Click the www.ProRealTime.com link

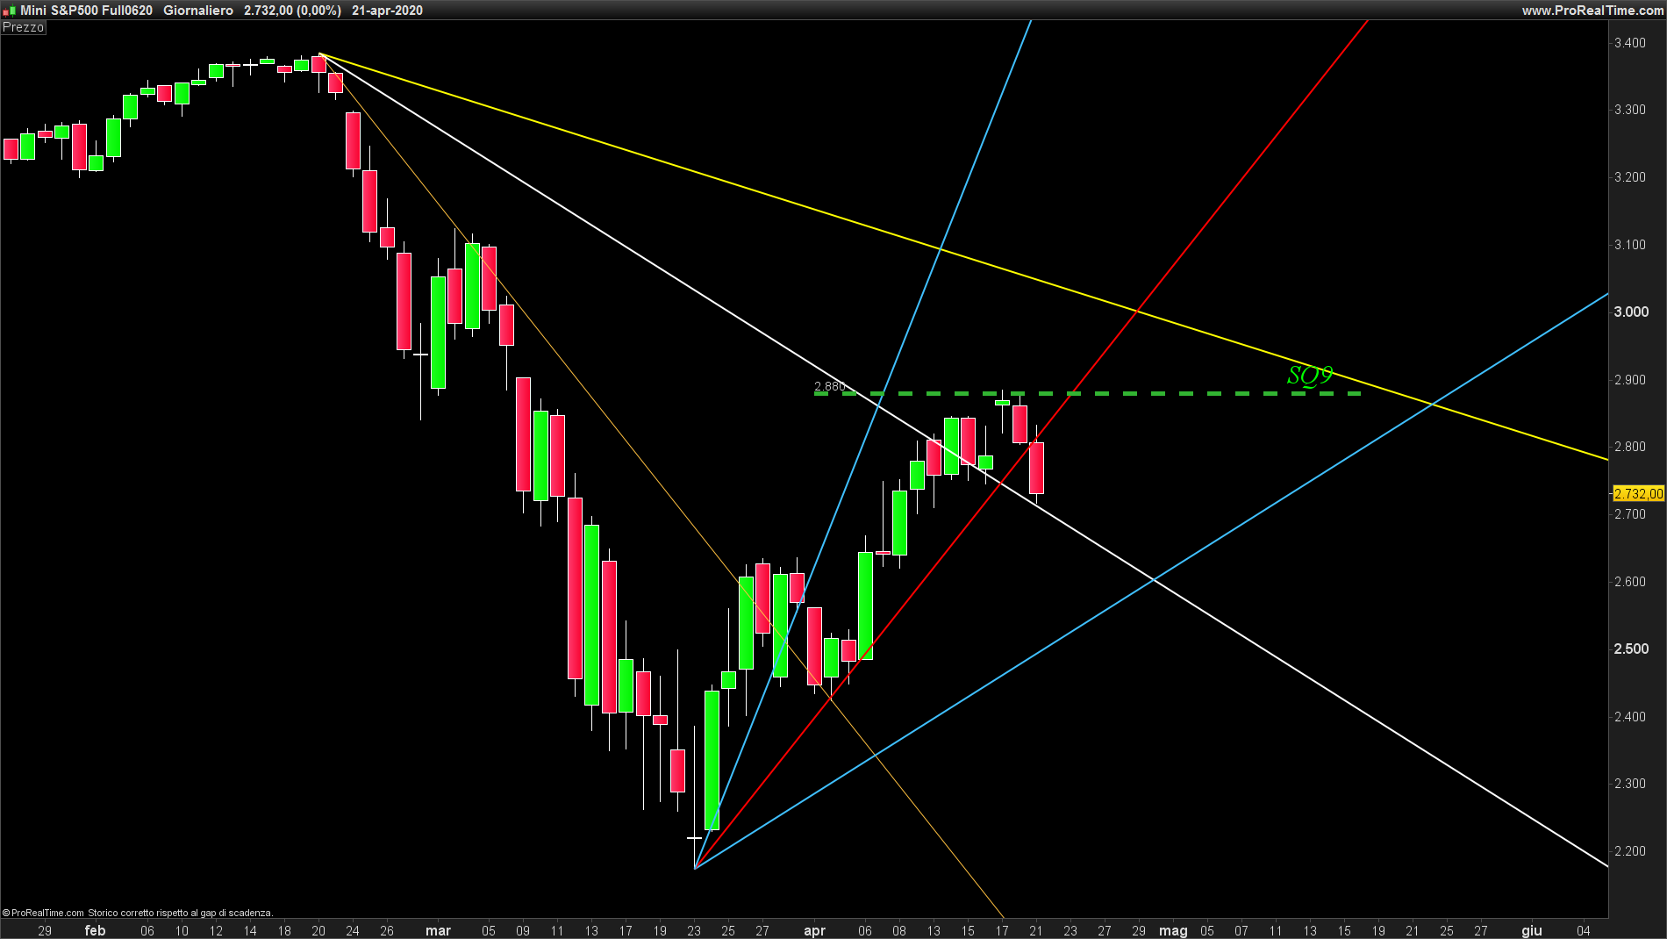[x=1592, y=11]
